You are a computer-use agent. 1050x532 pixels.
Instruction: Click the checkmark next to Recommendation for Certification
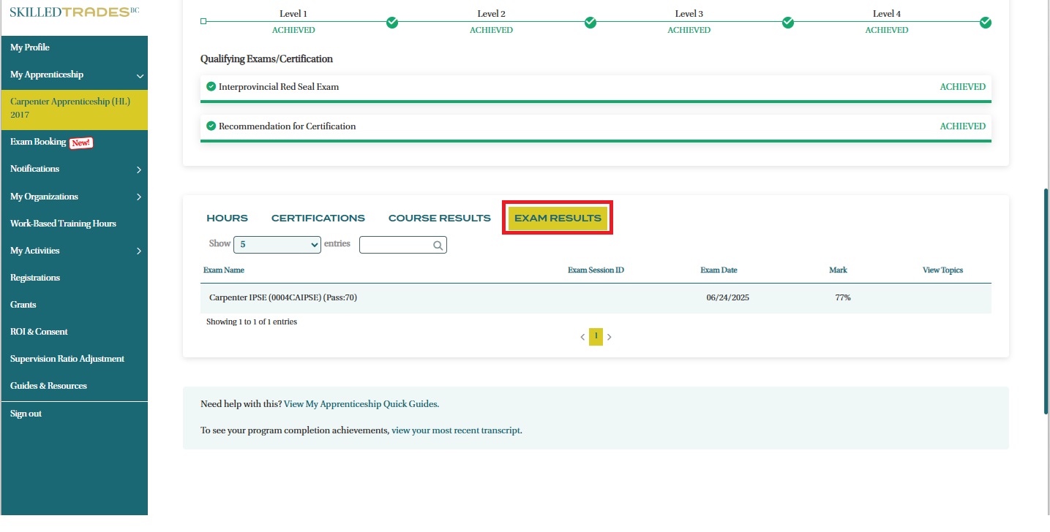(211, 126)
